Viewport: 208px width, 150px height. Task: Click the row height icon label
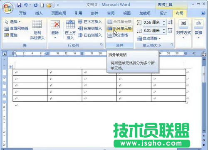[x=139, y=22]
